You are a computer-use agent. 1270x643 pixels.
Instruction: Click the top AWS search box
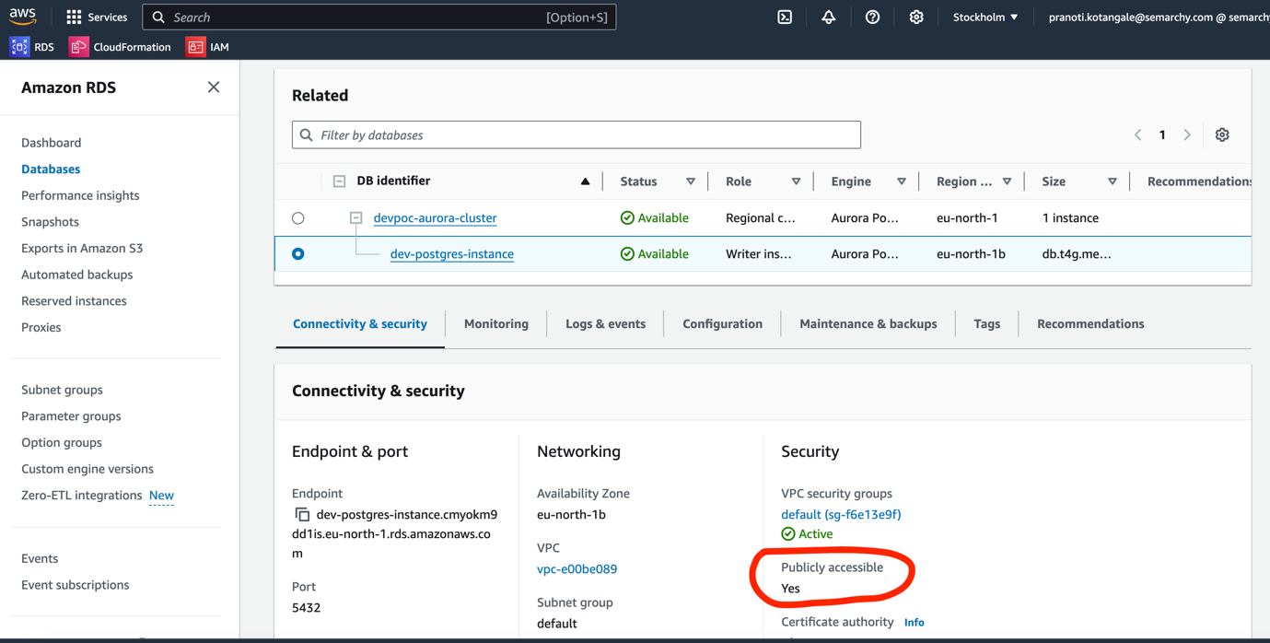[x=379, y=17]
